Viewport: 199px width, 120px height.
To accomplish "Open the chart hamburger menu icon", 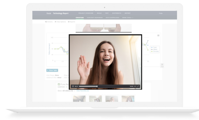I will (158, 35).
